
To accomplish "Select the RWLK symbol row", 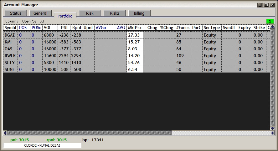I will click(x=136, y=56).
